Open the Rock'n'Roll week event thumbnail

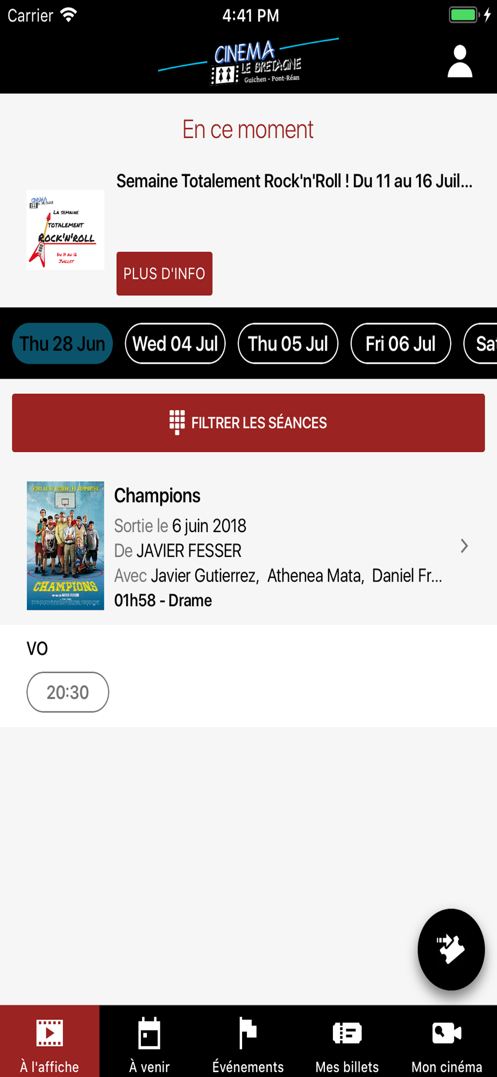[x=66, y=230]
